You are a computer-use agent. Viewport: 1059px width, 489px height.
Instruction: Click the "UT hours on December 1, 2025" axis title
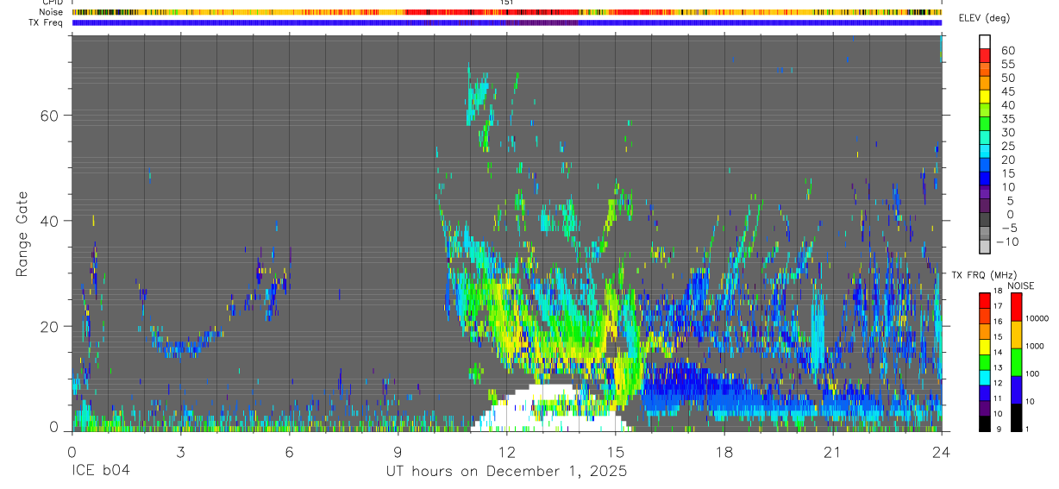(506, 472)
